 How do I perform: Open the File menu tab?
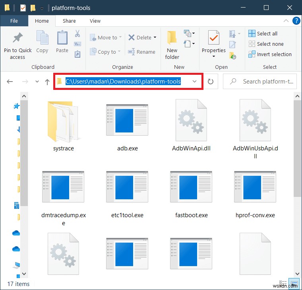[14, 21]
